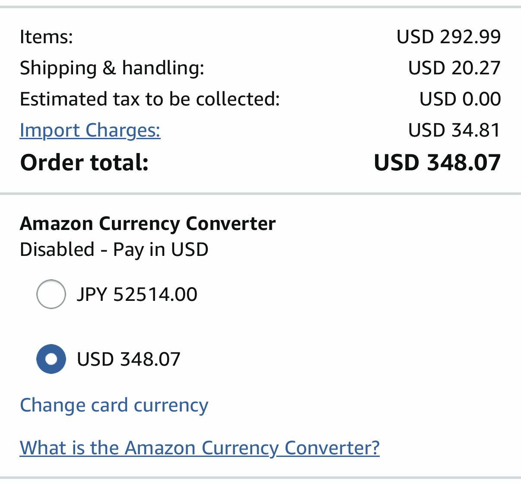Image resolution: width=521 pixels, height=485 pixels.
Task: Click the Amazon Currency Converter heading
Action: [x=148, y=223]
